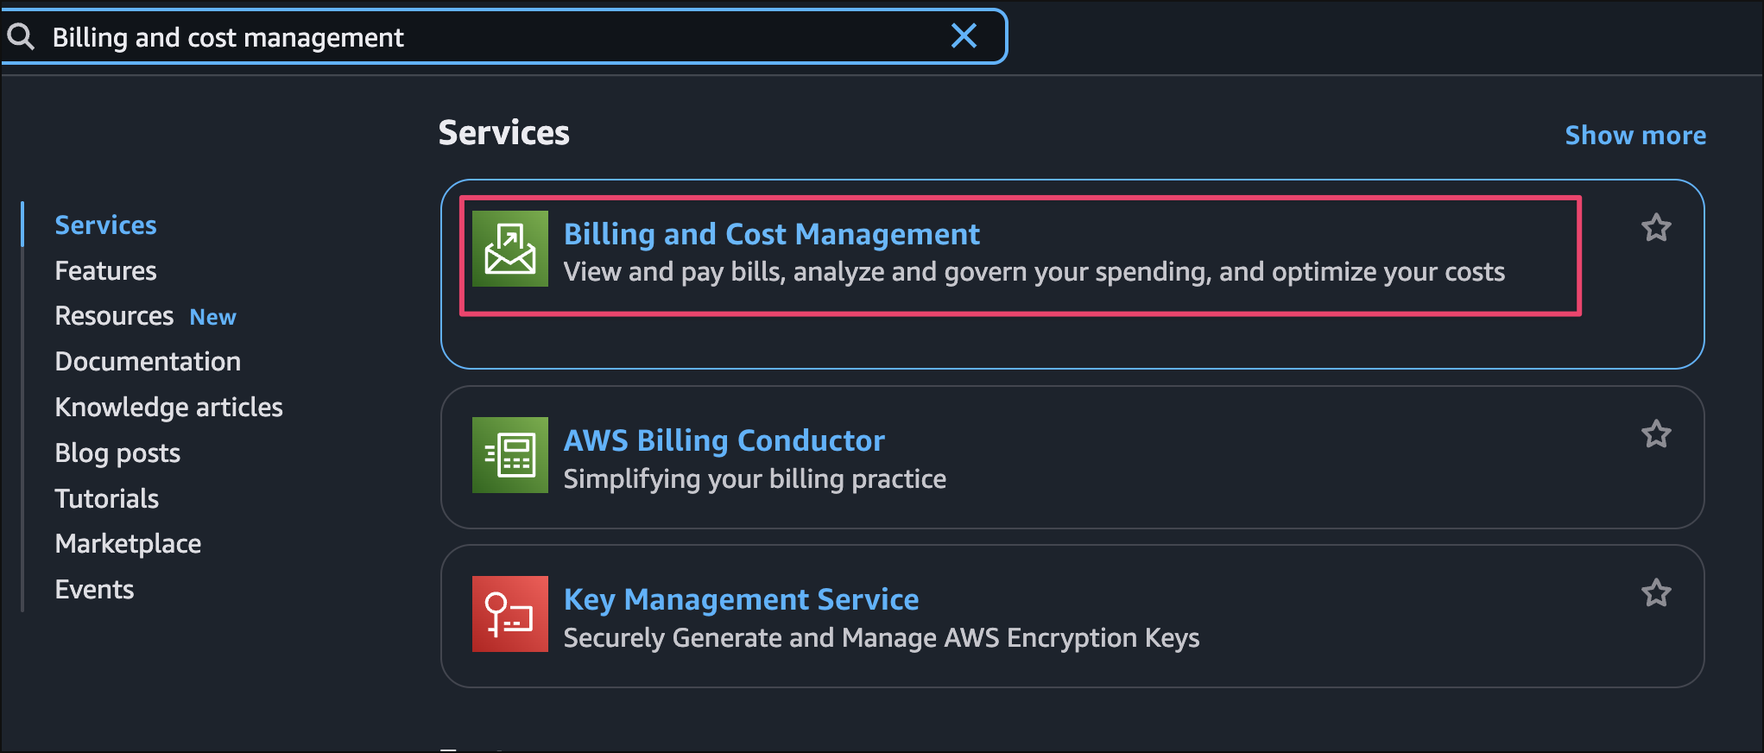Clear the search box with the X icon
This screenshot has height=753, width=1764.
tap(964, 36)
